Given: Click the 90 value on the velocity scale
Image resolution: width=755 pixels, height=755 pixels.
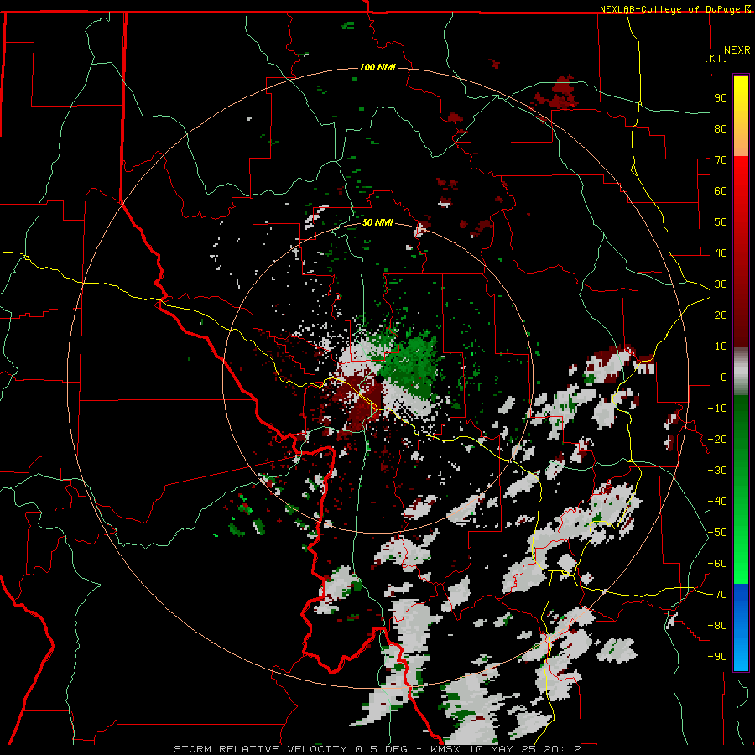Looking at the screenshot, I should point(721,98).
